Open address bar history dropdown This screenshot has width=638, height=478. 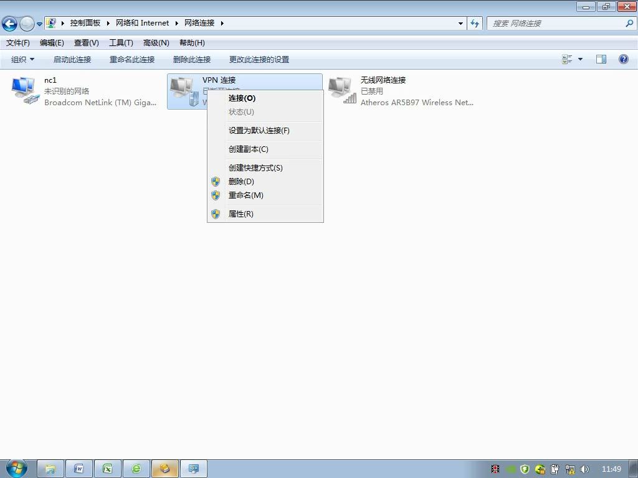pyautogui.click(x=460, y=24)
